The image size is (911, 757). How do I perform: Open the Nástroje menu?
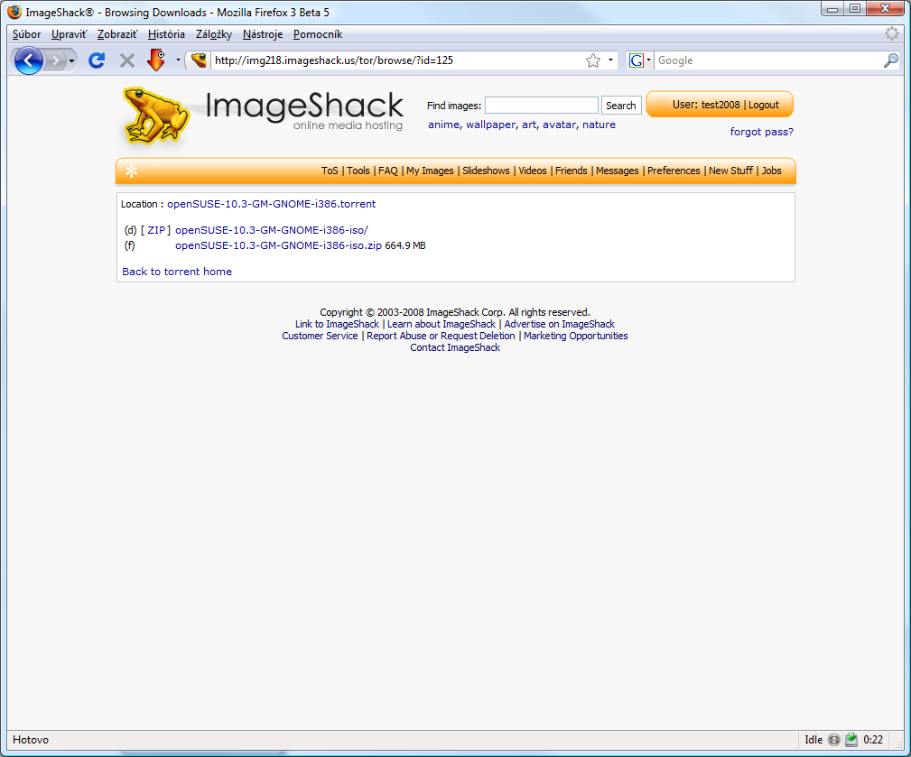(x=263, y=34)
